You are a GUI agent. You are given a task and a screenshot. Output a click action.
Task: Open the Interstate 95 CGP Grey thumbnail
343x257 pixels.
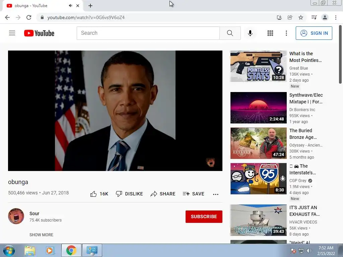click(x=258, y=179)
